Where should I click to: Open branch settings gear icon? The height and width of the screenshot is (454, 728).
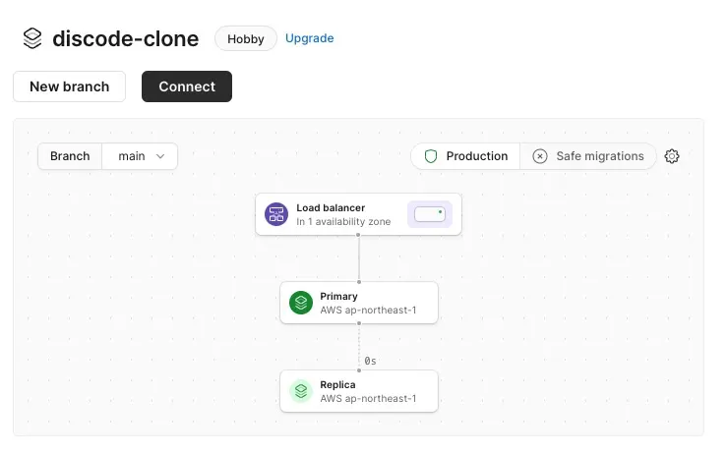[672, 156]
